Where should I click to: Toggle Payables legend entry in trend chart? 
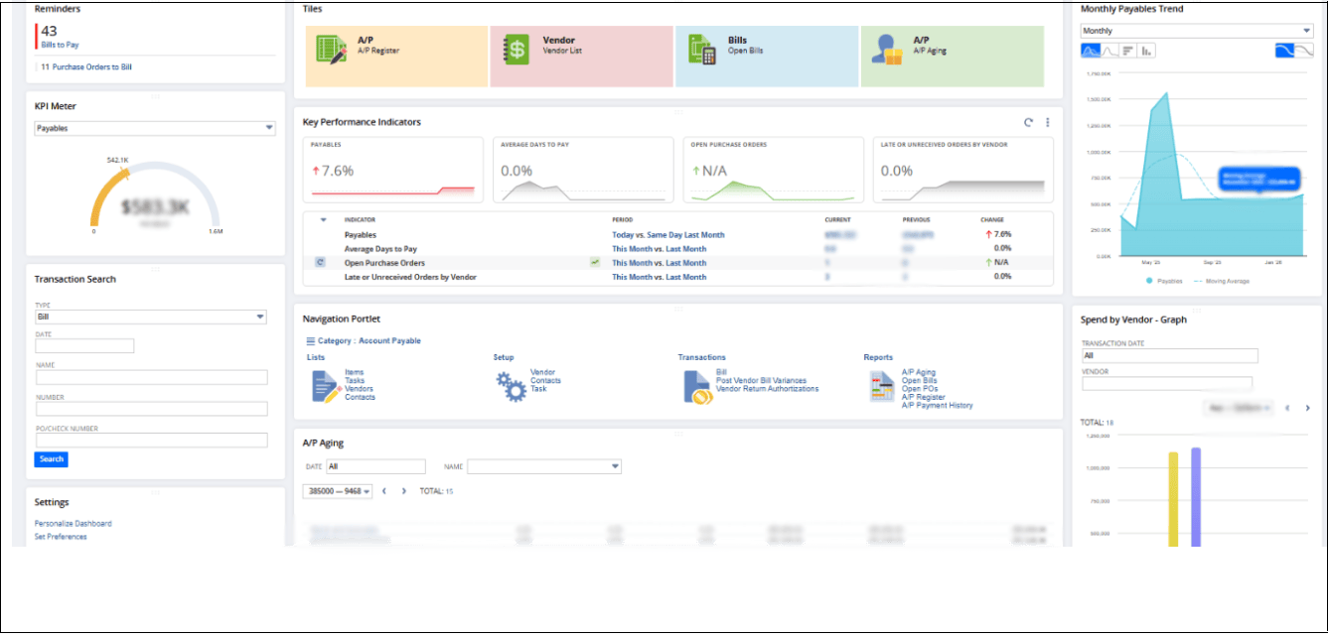tap(1164, 281)
